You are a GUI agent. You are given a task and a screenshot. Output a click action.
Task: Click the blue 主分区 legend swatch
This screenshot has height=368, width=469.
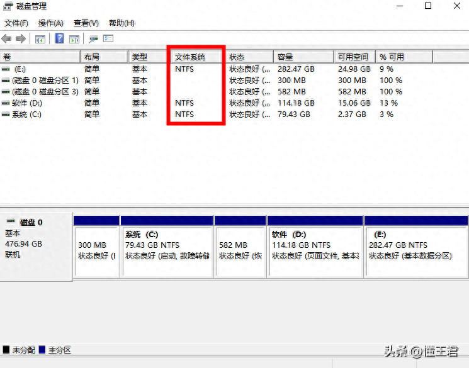tap(42, 350)
